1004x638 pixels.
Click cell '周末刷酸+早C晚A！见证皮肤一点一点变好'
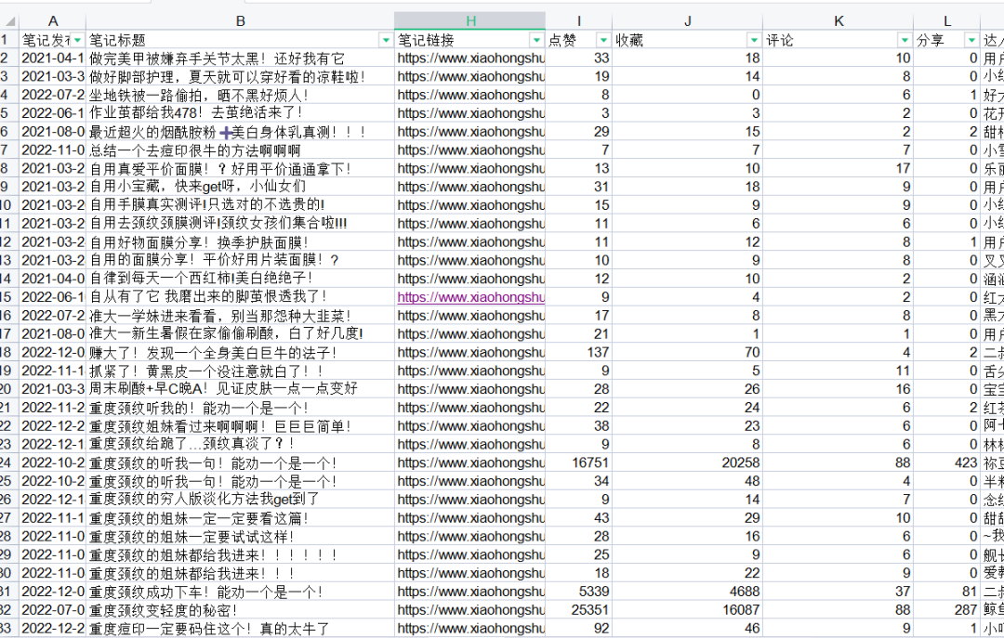(240, 389)
